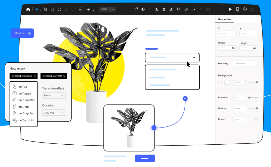271x167 pixels.
Task: Click the component grid icon in toolbar
Action: 136,9
